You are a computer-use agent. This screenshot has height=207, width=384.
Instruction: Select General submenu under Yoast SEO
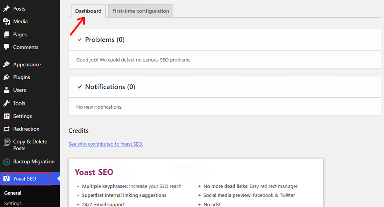tap(13, 193)
